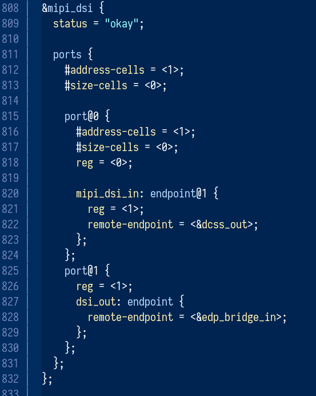The width and height of the screenshot is (316, 396).
Task: Select the "okay" status string
Action: pos(122,23)
